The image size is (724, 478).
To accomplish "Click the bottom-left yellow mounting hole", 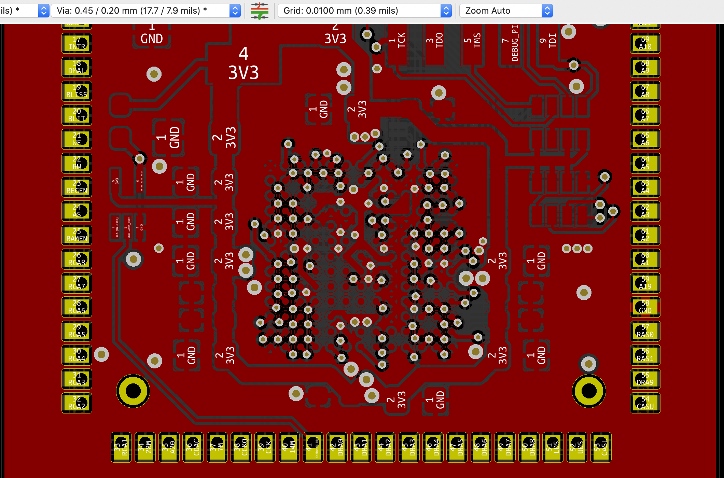I will [133, 391].
